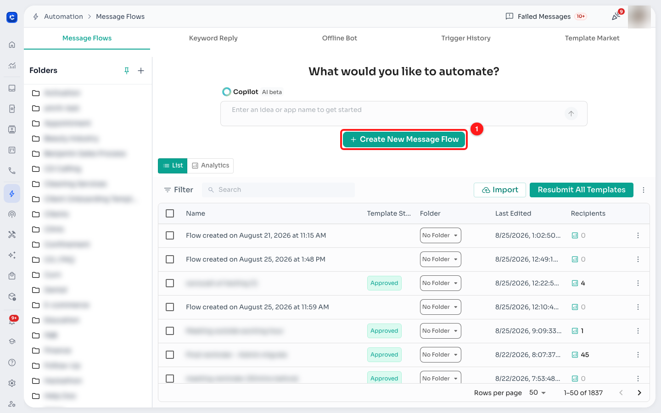
Task: Click the Last Edited column header
Action: (x=513, y=213)
